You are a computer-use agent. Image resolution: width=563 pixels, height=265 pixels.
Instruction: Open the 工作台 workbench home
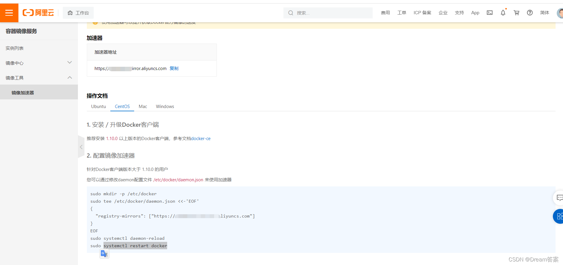click(78, 13)
